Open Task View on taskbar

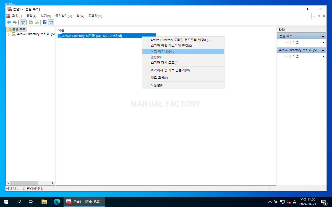pyautogui.click(x=31, y=202)
